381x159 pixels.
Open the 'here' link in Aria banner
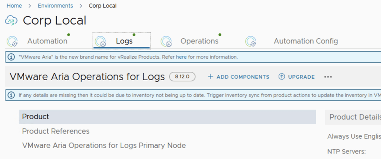181,57
